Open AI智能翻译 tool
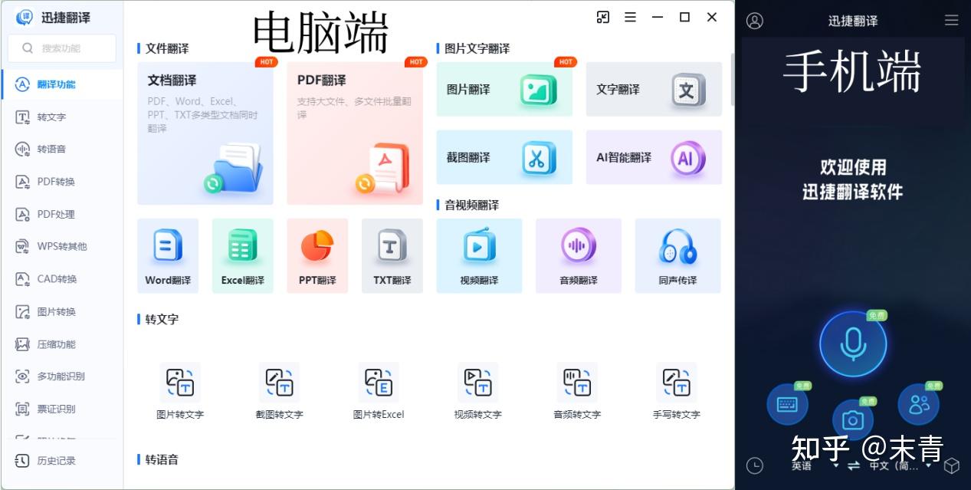 (x=654, y=157)
